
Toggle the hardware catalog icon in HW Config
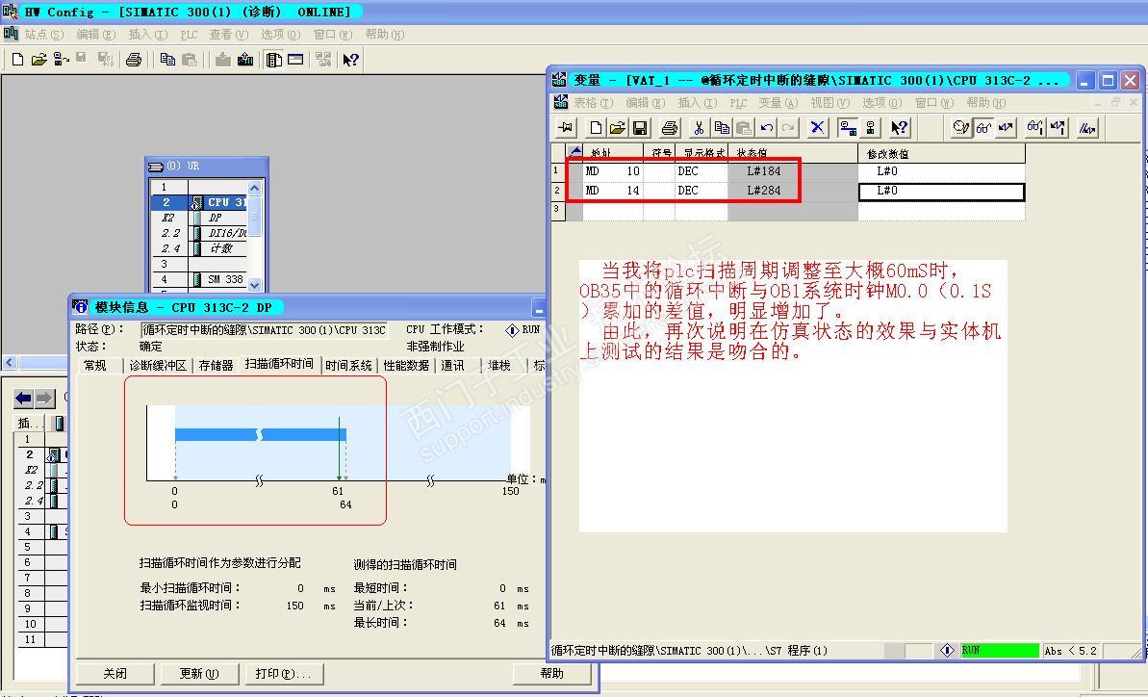[x=274, y=60]
